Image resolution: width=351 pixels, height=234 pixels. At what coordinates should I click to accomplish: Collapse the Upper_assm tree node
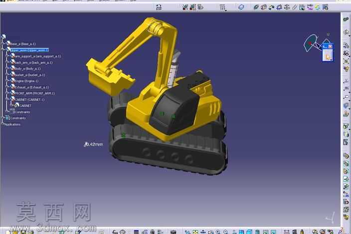click(x=3, y=50)
